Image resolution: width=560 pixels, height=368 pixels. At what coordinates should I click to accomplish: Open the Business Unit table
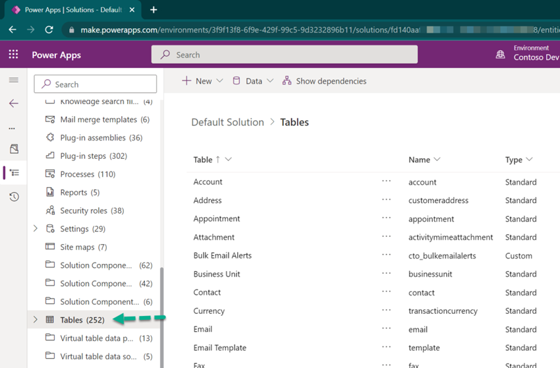(217, 274)
